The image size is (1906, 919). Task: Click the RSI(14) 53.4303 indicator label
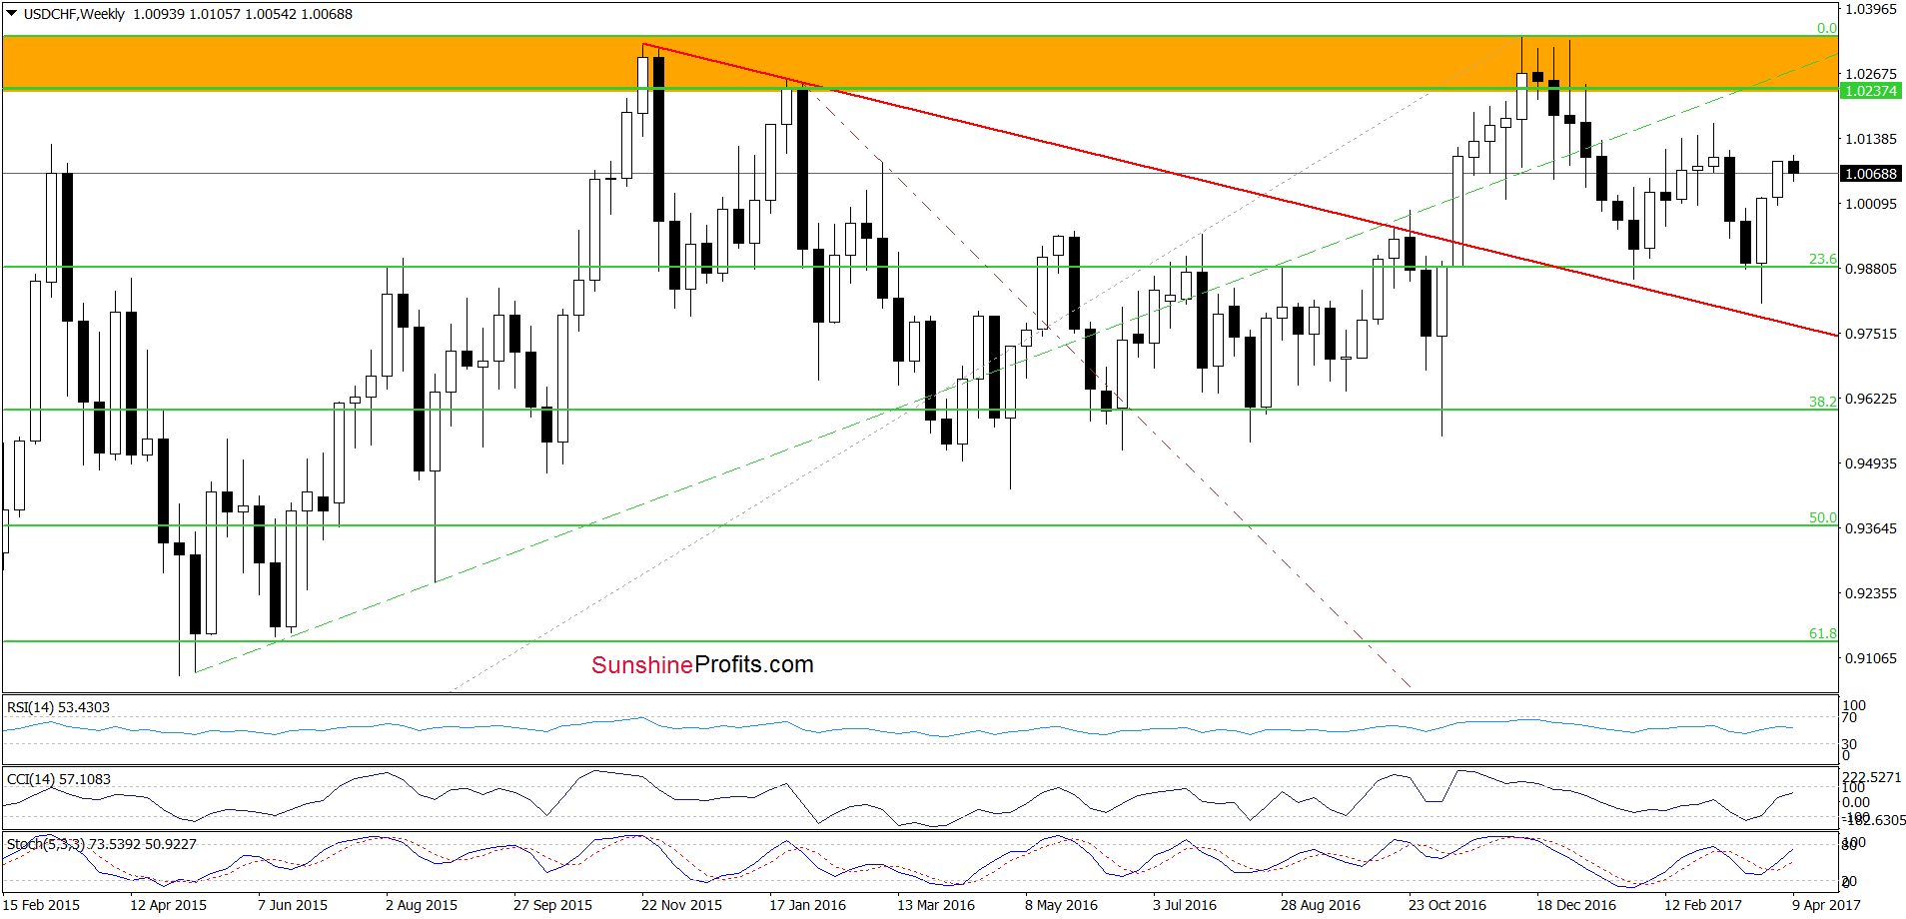click(58, 707)
